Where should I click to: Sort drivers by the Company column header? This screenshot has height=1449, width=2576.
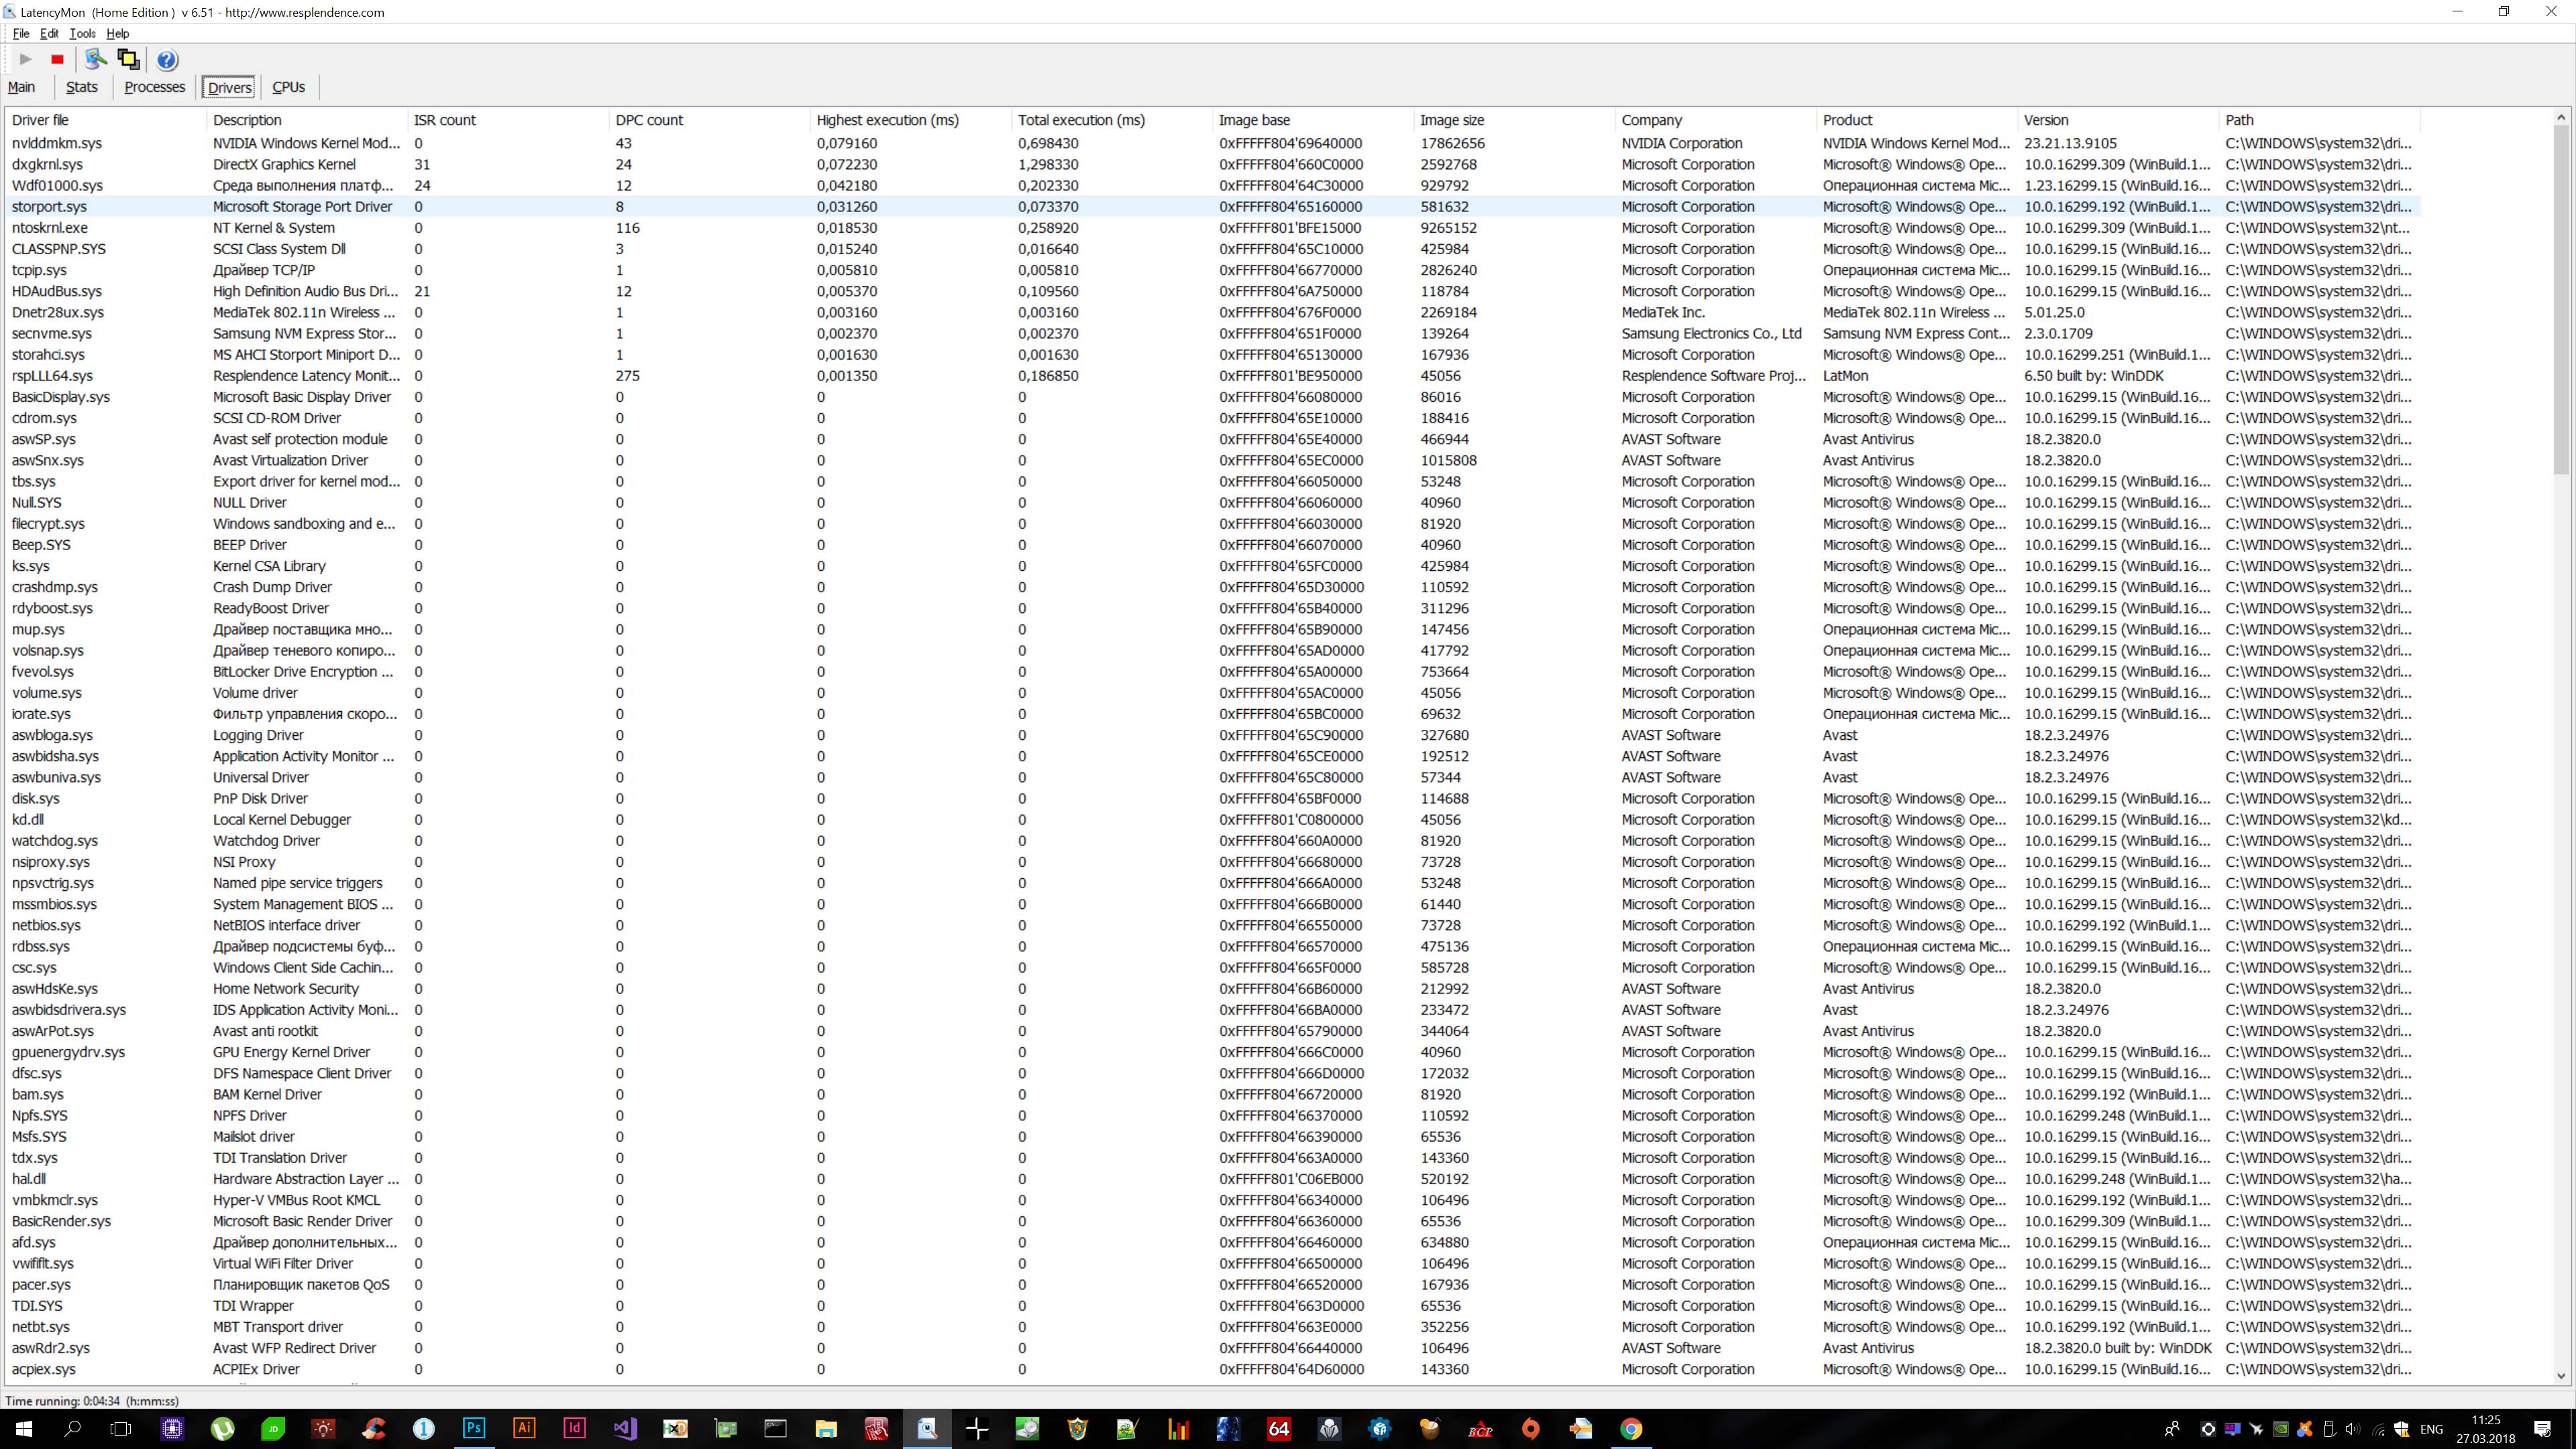point(1651,120)
